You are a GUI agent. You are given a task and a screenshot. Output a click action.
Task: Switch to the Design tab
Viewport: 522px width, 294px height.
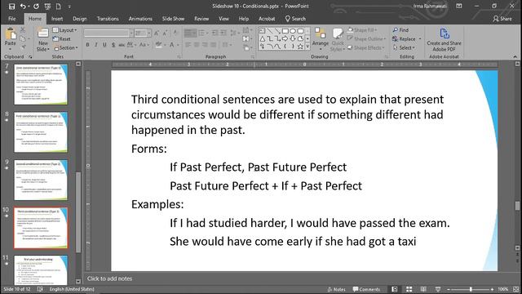(80, 19)
